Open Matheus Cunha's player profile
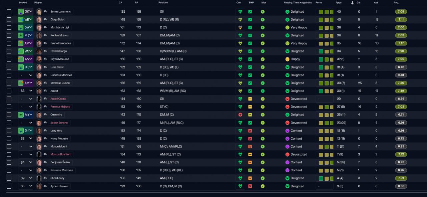Screen dimensions: 427x197 (60, 83)
